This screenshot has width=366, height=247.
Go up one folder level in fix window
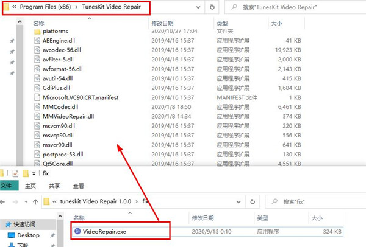tap(35, 202)
